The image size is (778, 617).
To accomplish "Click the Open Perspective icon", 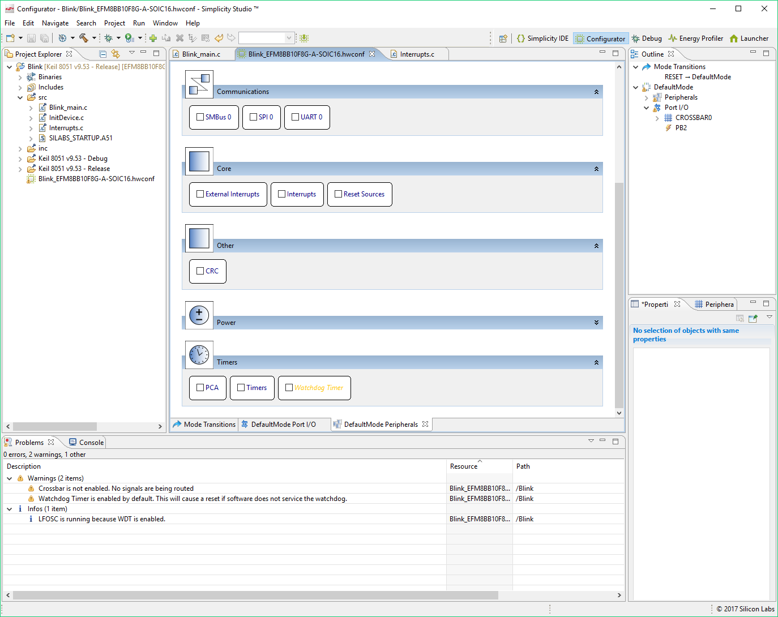I will [x=503, y=38].
